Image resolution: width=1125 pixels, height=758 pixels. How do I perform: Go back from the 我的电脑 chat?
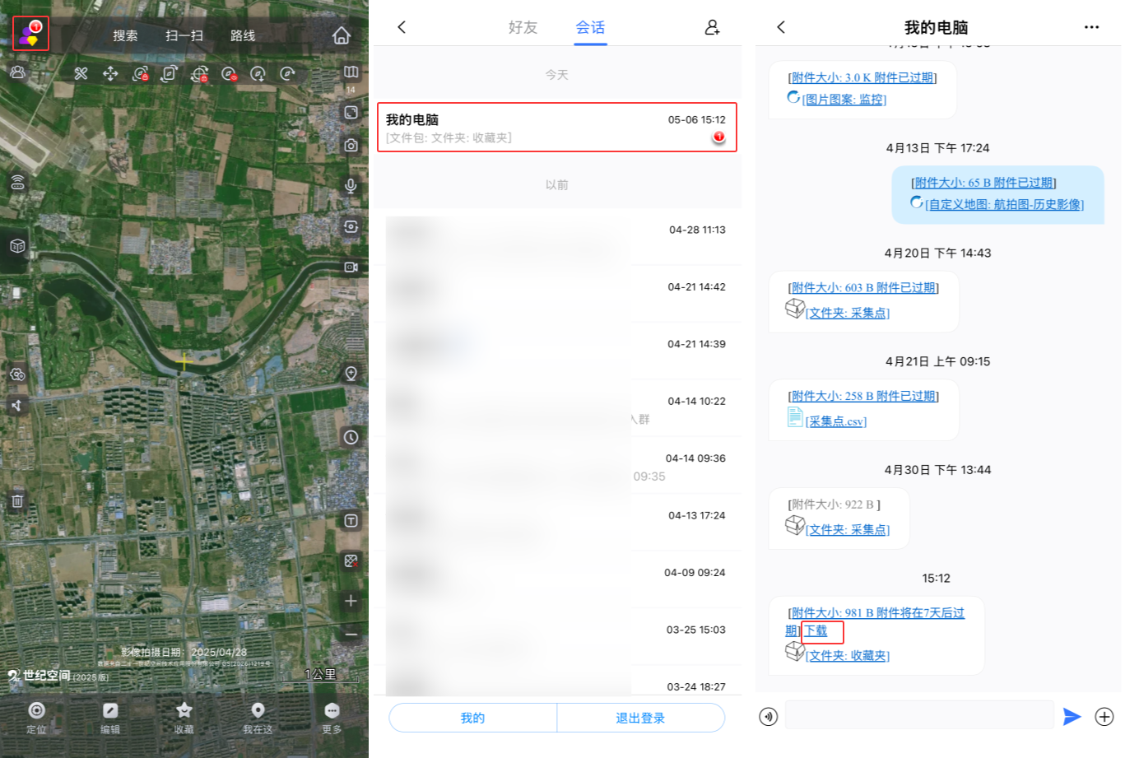click(781, 27)
